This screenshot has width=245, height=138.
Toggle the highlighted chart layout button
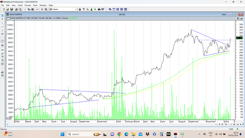(126, 9)
